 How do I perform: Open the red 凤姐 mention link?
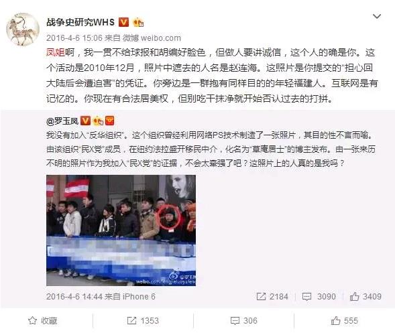[56, 52]
